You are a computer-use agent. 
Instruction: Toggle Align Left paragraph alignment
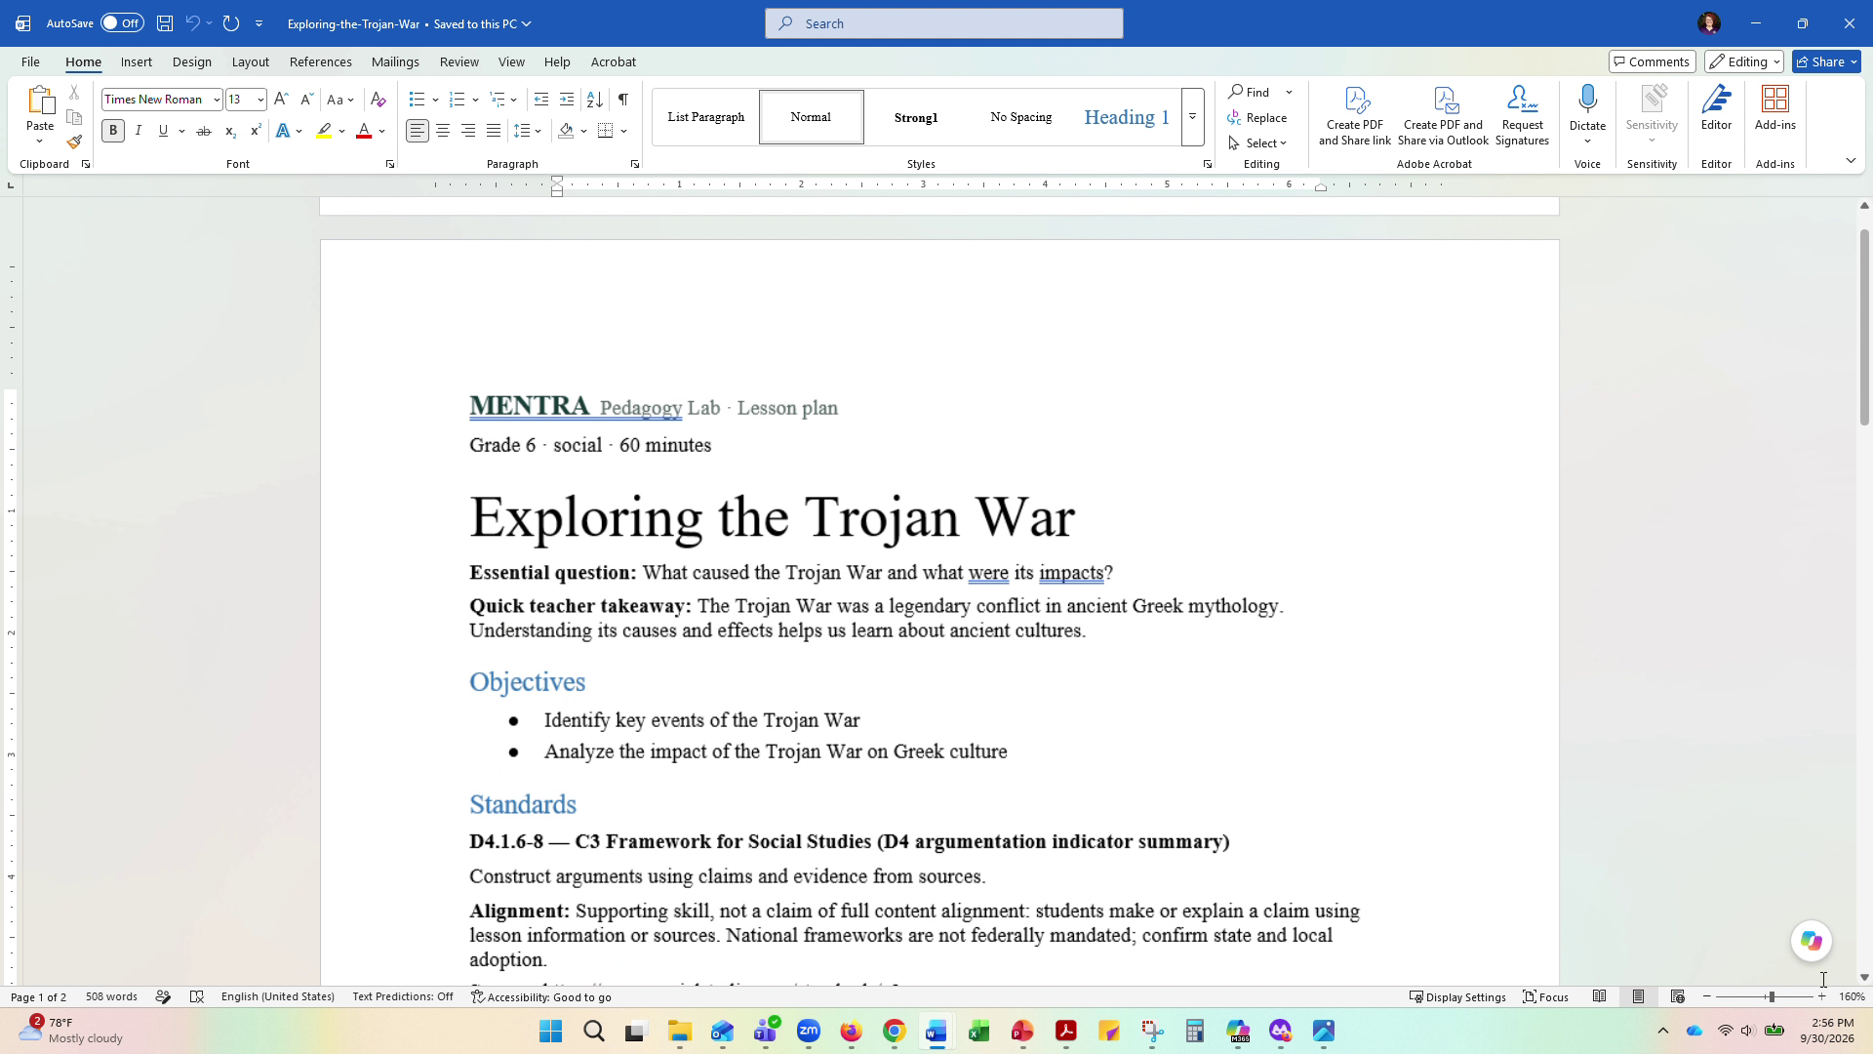pos(418,131)
